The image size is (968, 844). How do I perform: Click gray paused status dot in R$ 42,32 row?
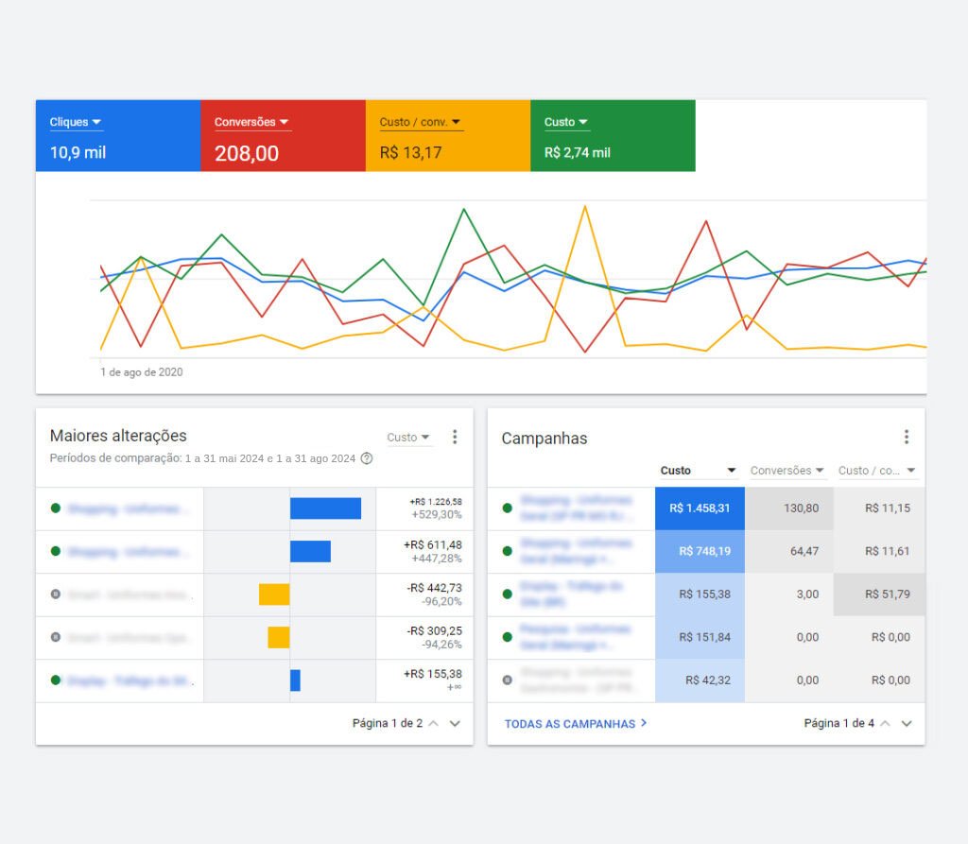[508, 680]
